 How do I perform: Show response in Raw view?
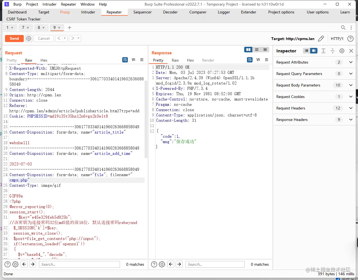pos(175,60)
